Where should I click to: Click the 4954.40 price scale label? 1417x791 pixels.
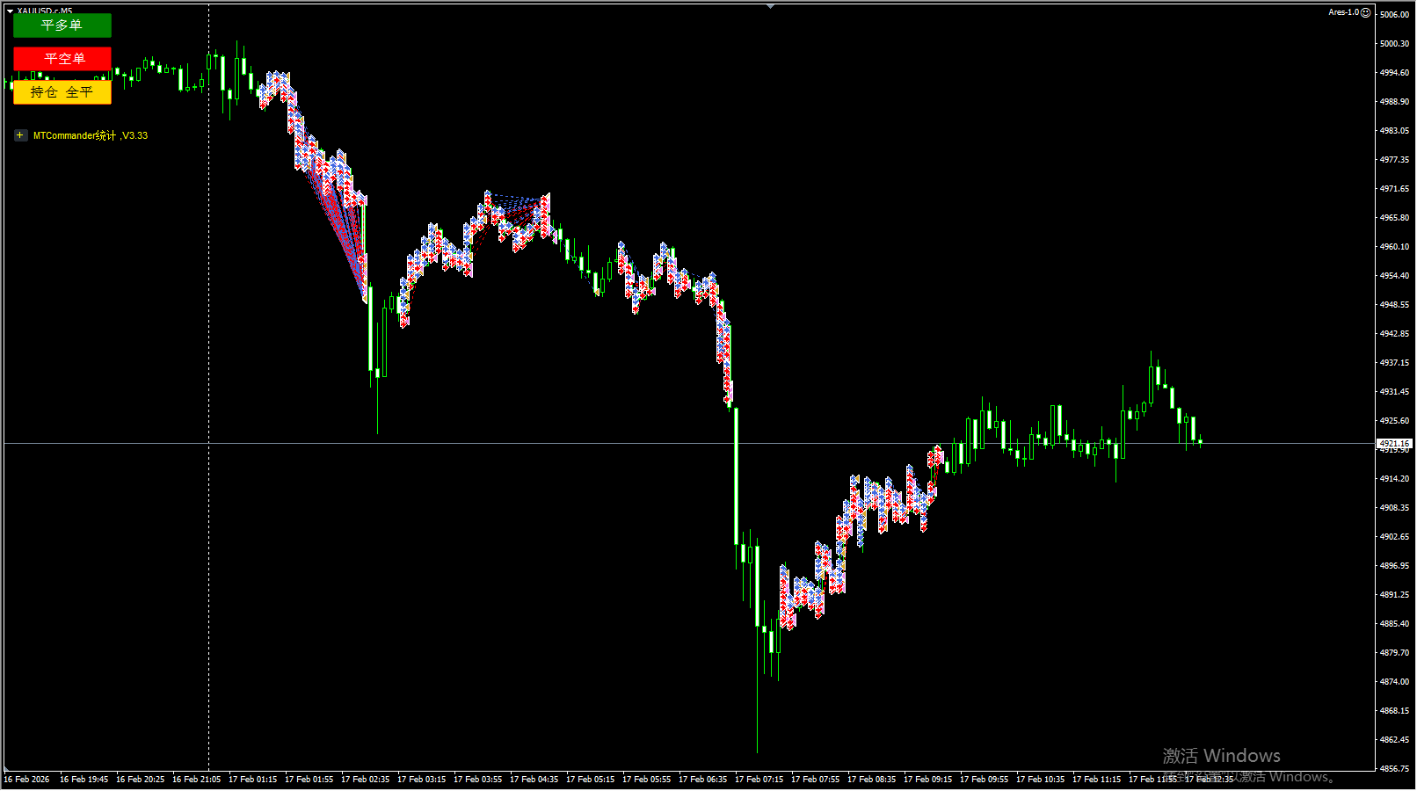(1394, 276)
